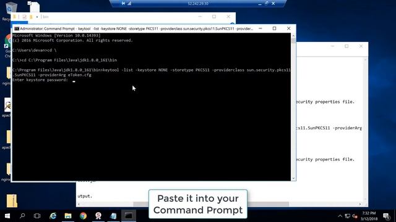Screen dimensions: 396x222
Task: Open the volume tray icon
Action: point(355,216)
